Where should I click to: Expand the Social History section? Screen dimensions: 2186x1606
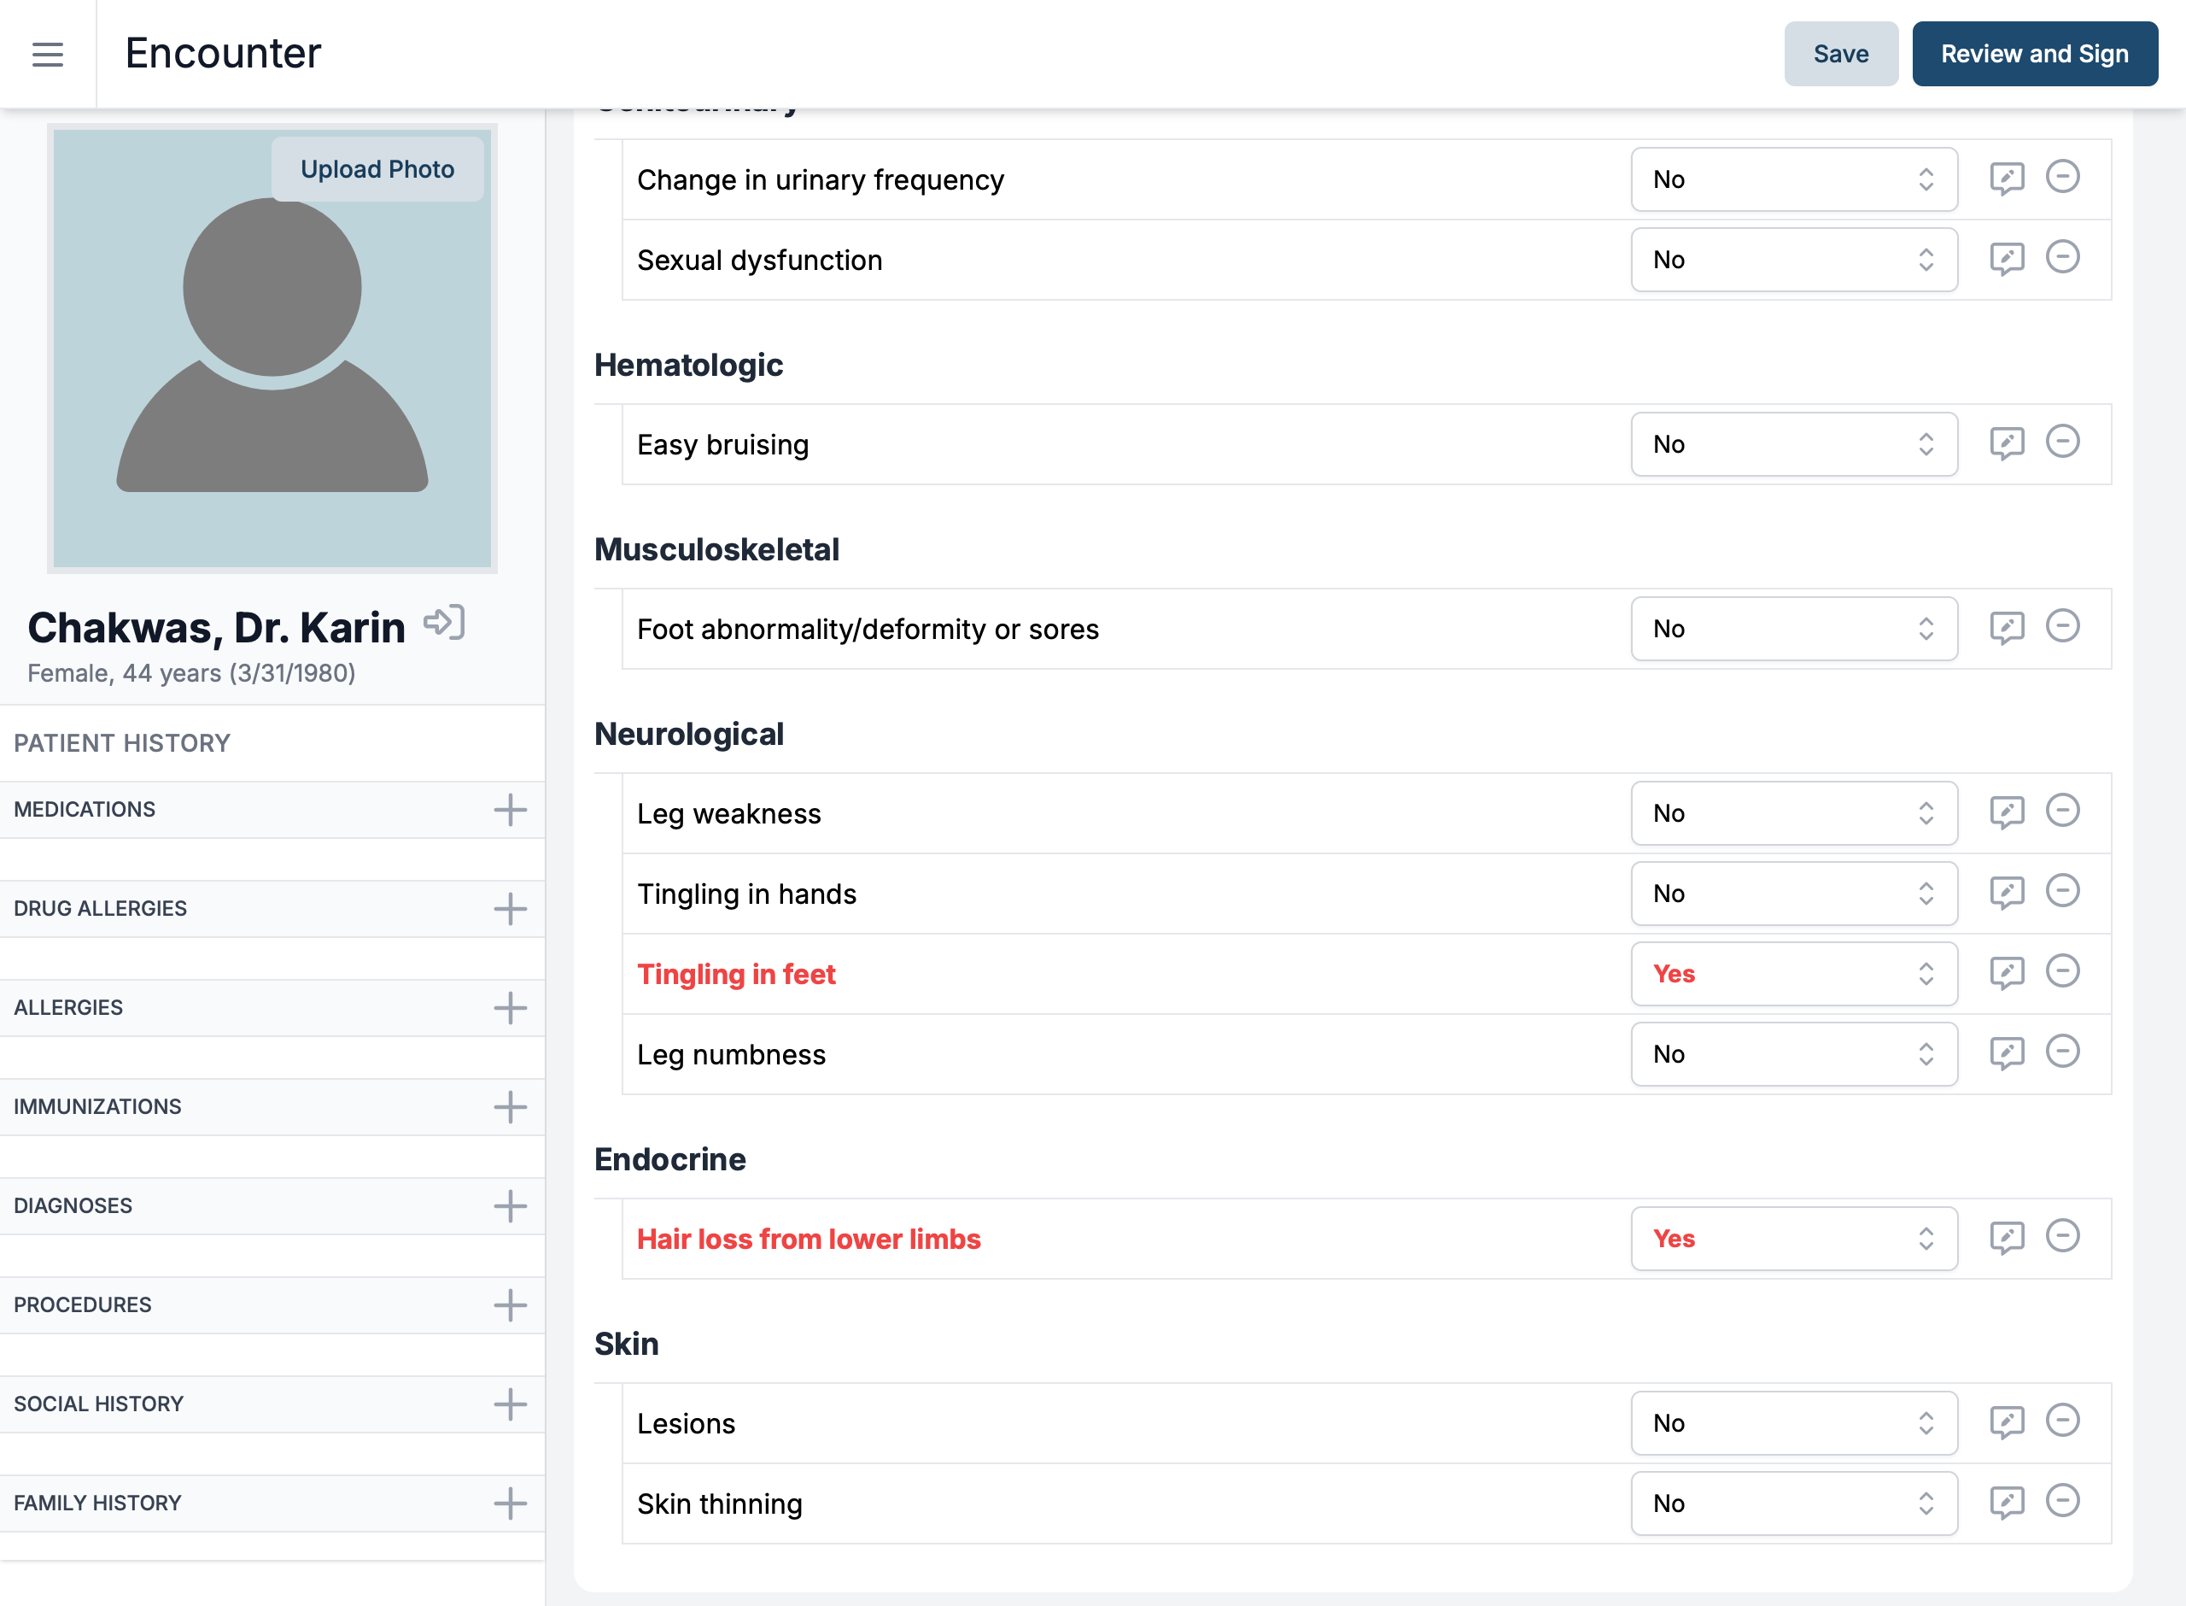[x=509, y=1404]
